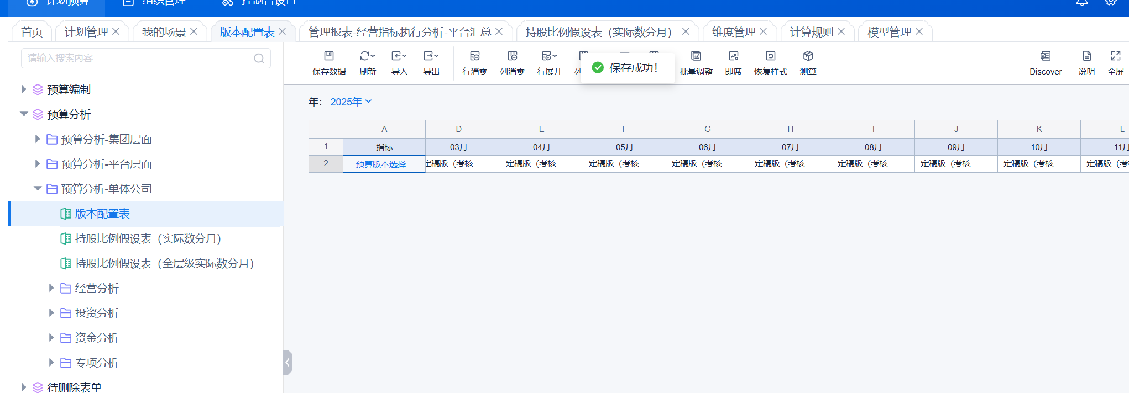Expand the 经营分析 folder

click(x=51, y=288)
